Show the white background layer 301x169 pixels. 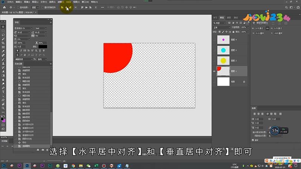point(214,82)
